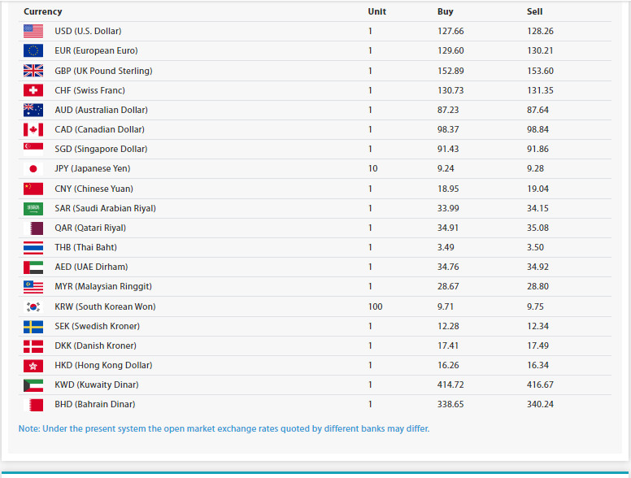Click the Thailand flag icon
This screenshot has height=478, width=631.
[33, 247]
